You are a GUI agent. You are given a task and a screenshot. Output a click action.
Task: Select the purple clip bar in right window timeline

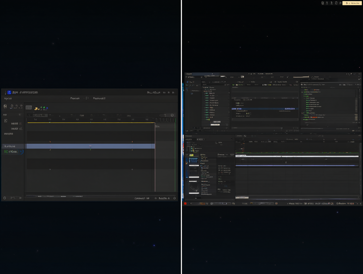pos(297,165)
